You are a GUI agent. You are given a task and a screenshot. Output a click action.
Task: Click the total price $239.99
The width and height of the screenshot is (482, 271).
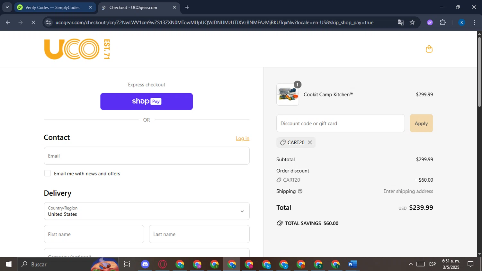(421, 208)
